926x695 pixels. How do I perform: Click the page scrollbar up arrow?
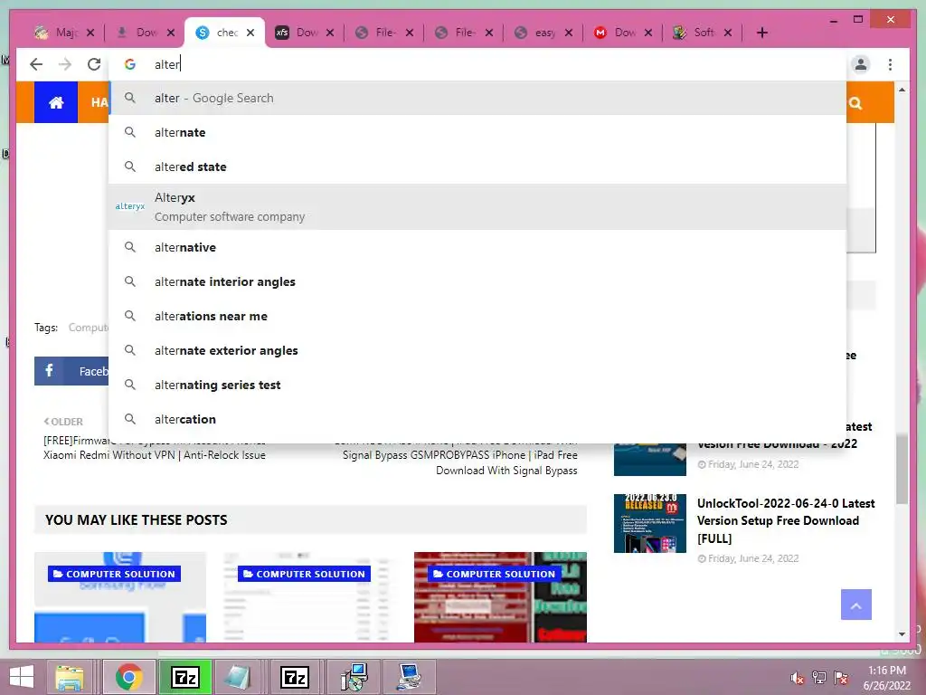[x=902, y=90]
